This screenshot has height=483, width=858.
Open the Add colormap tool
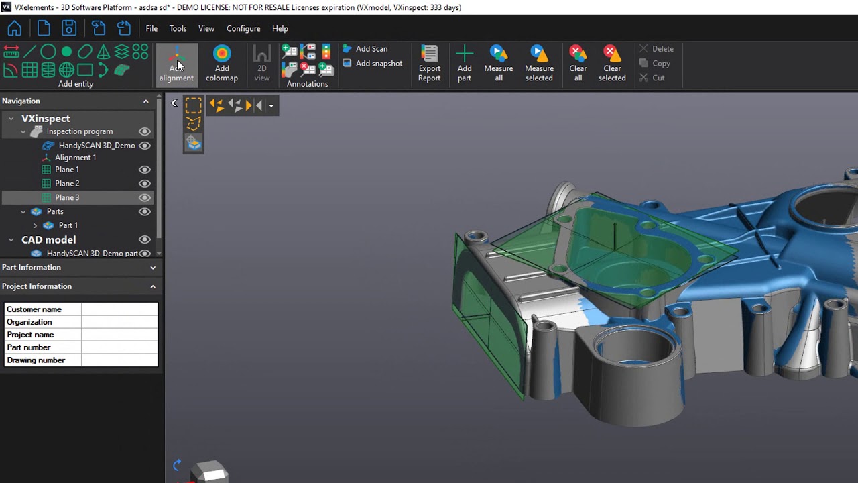click(x=221, y=63)
